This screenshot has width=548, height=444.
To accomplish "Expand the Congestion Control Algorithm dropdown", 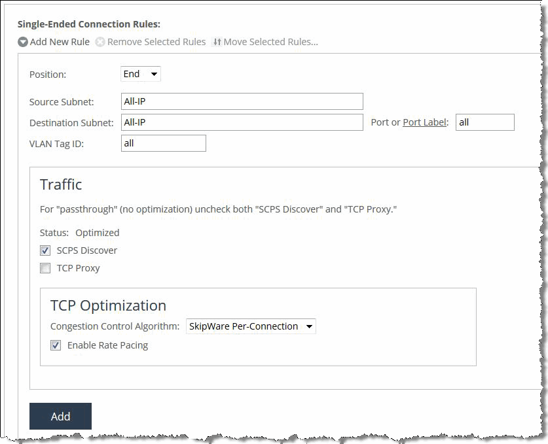I will pos(251,326).
